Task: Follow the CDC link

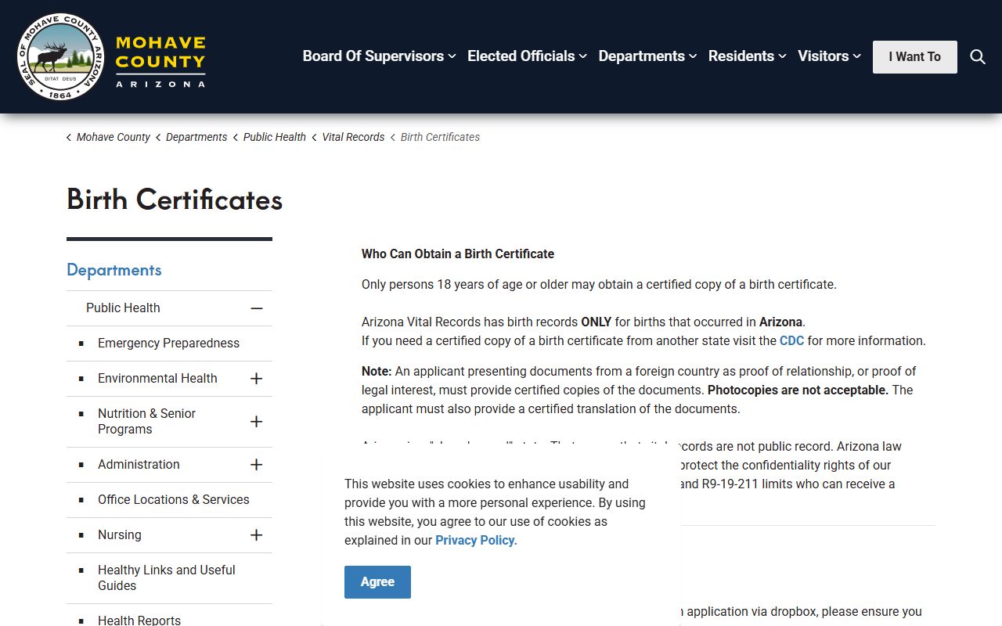Action: point(791,341)
